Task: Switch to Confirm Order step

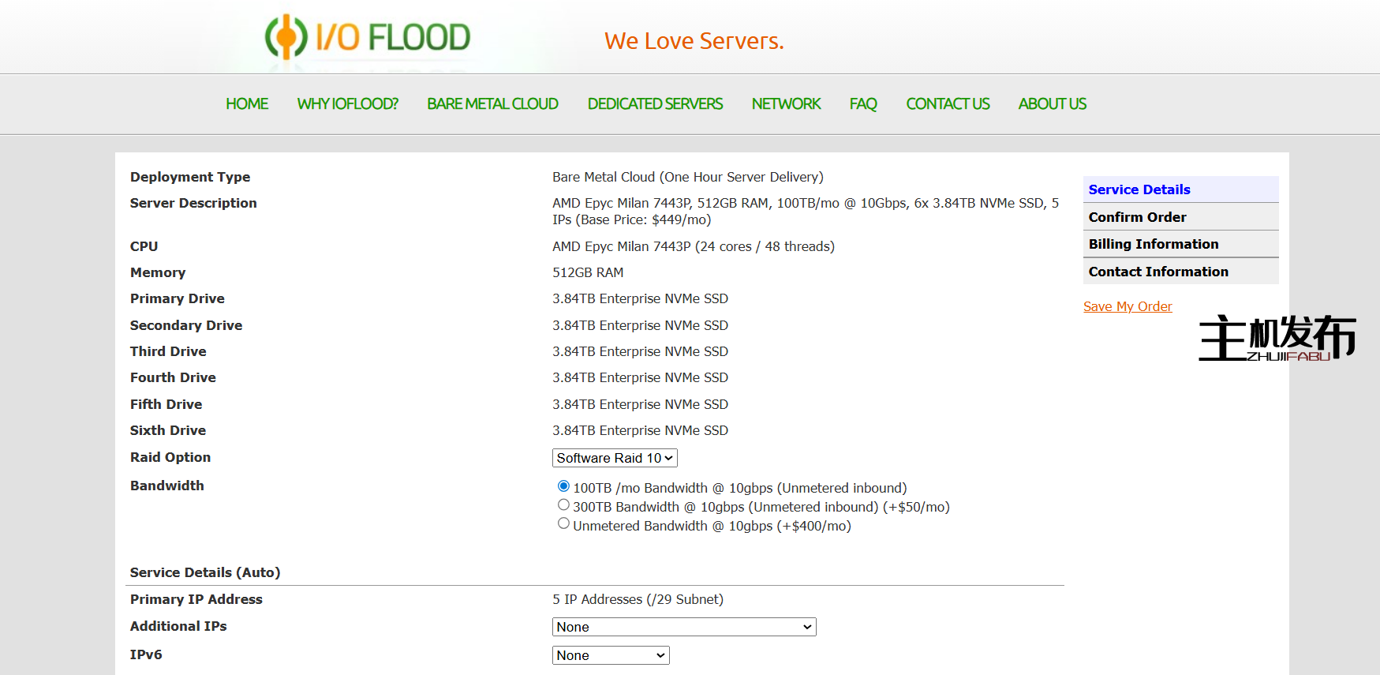Action: (x=1137, y=217)
